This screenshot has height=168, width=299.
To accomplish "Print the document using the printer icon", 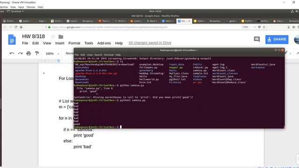I will 28,54.
